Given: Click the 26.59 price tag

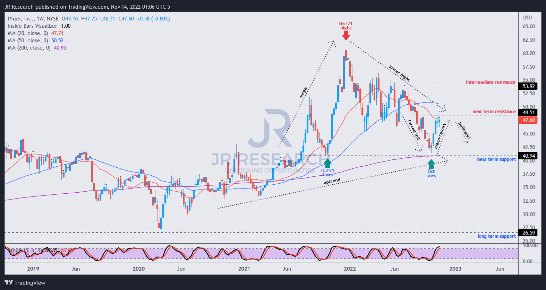Looking at the screenshot, I should coord(529,233).
